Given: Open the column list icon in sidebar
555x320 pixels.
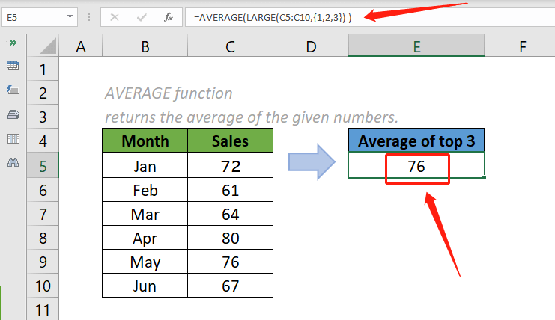Looking at the screenshot, I should click(13, 138).
